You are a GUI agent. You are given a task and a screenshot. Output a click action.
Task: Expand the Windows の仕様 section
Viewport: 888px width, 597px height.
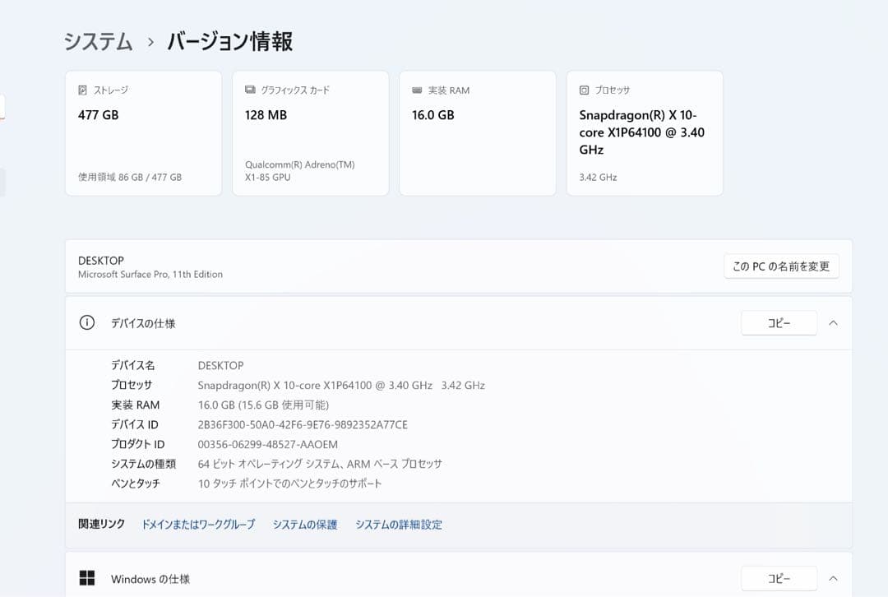click(833, 579)
